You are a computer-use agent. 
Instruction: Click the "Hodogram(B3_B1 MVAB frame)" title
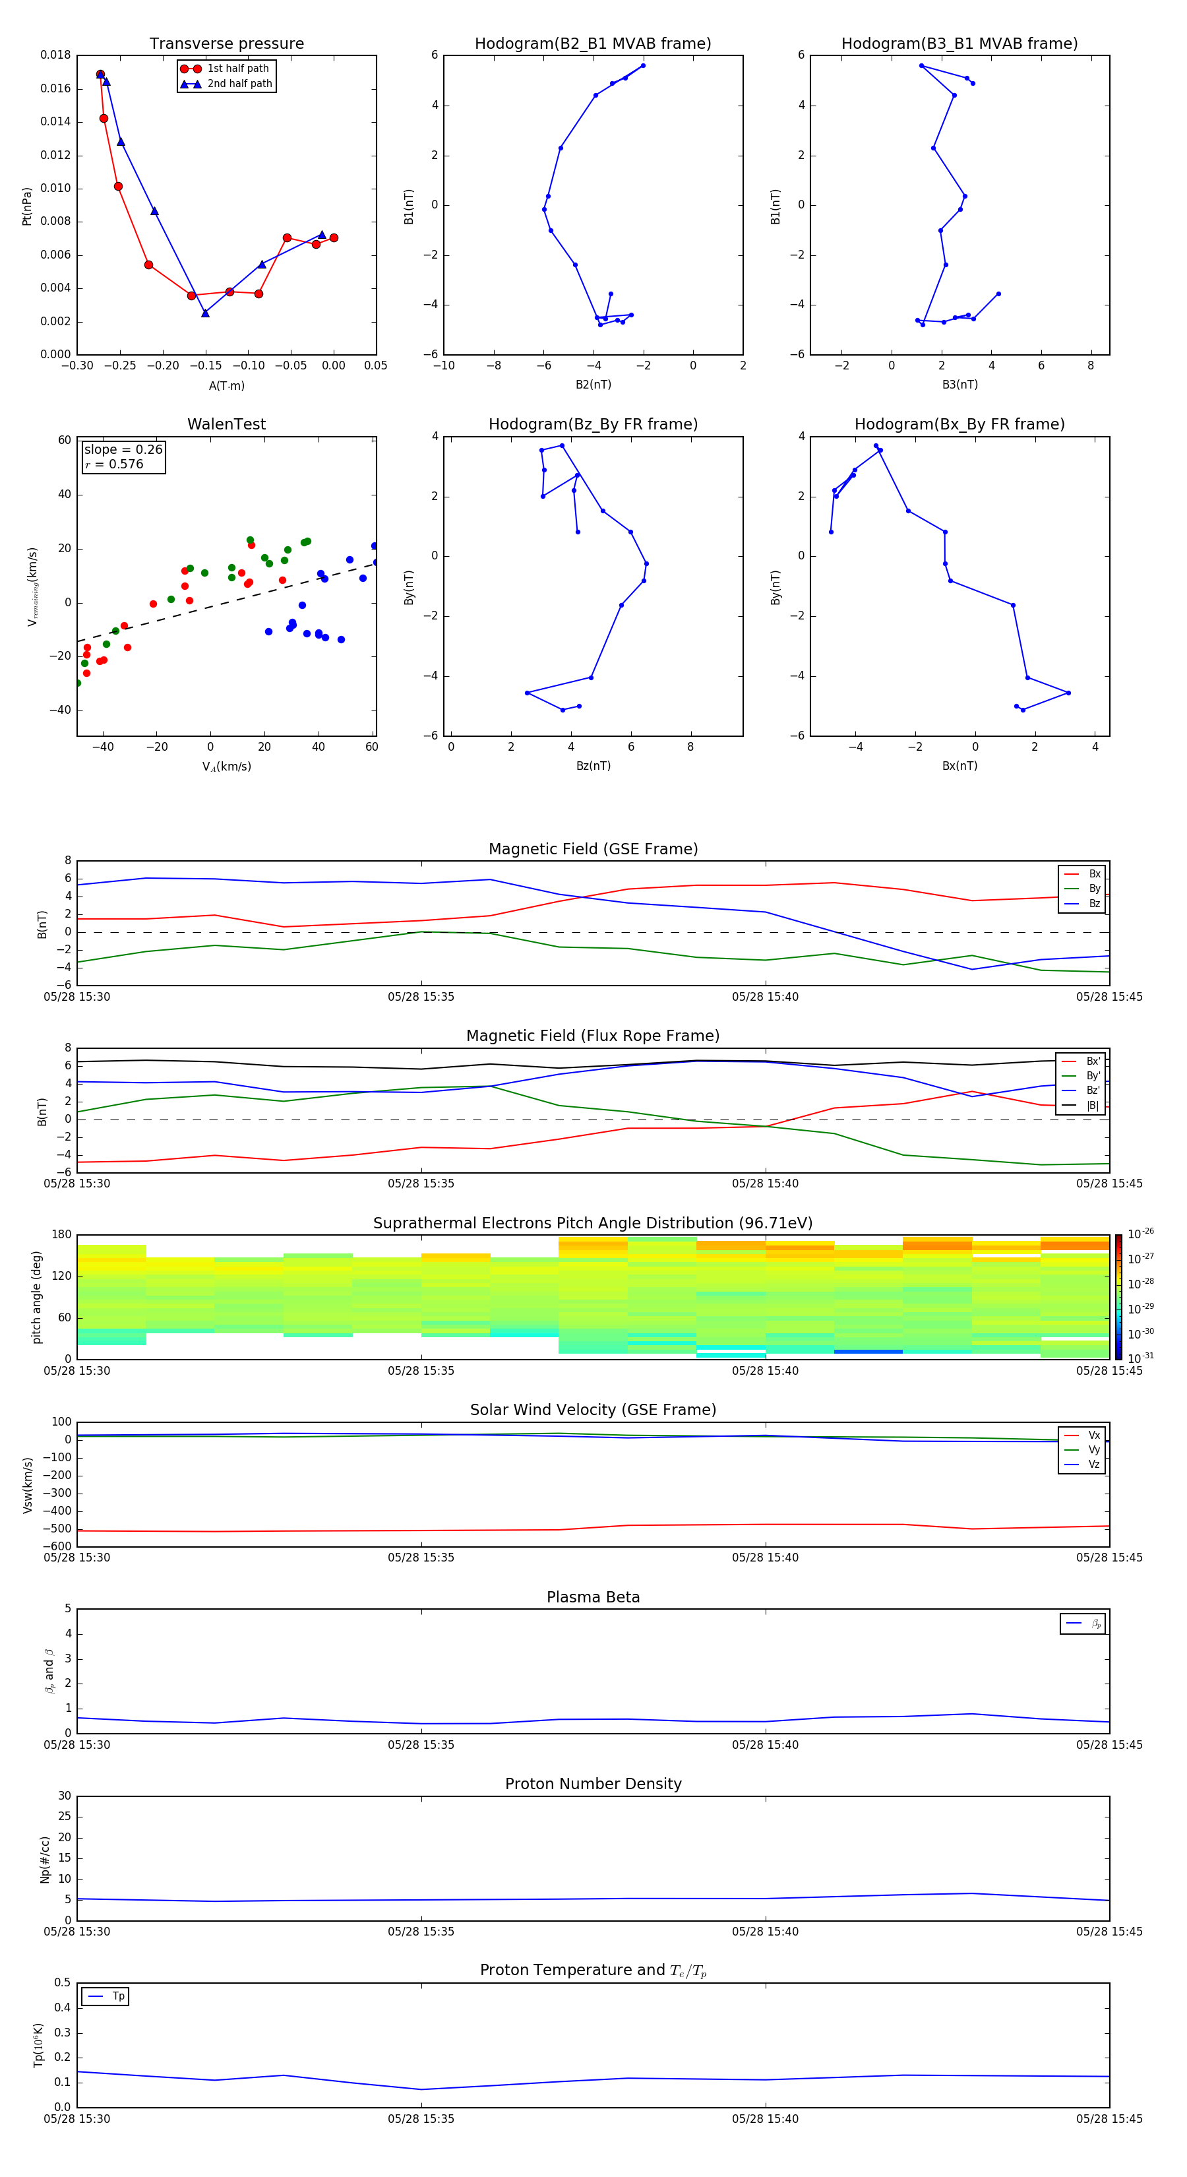click(x=959, y=44)
